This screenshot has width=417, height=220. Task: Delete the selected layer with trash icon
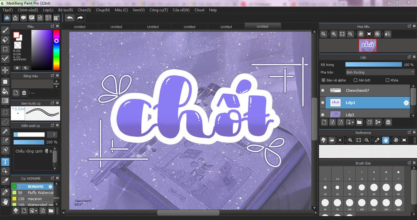point(388,122)
